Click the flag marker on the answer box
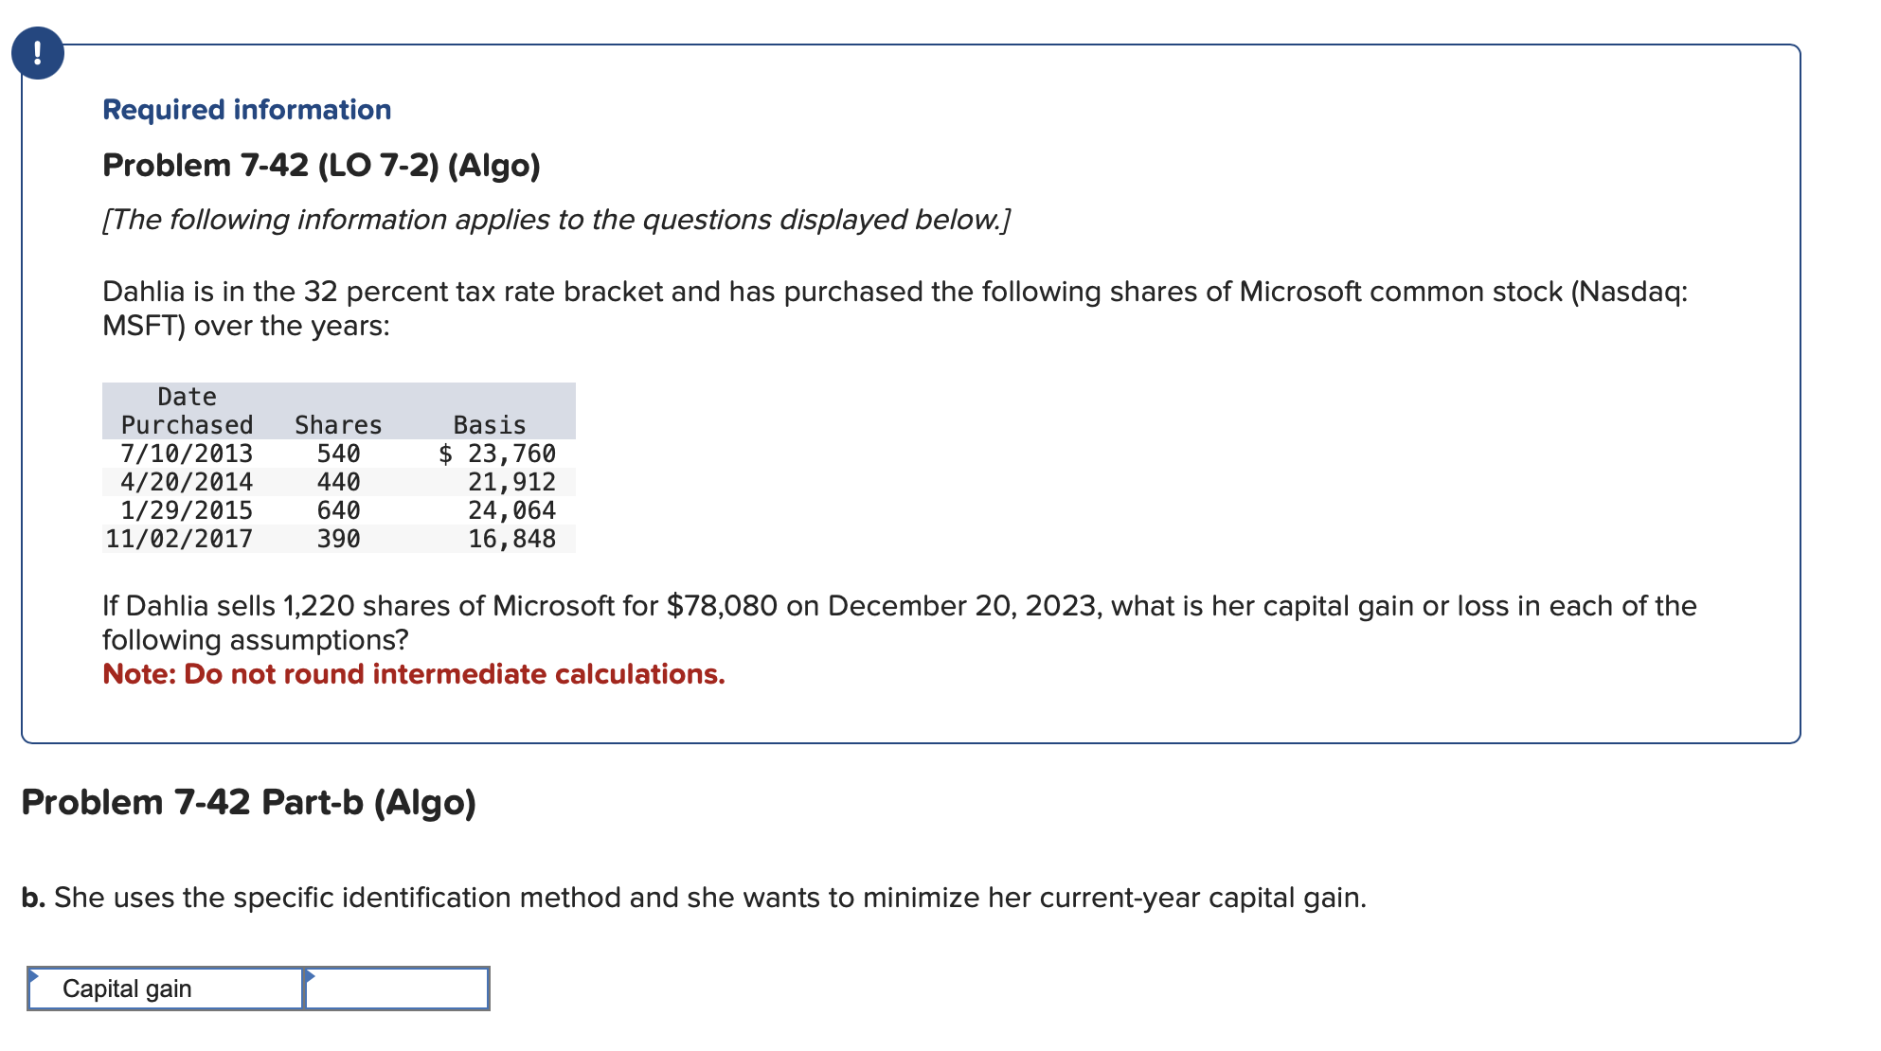Viewport: 1881px width, 1051px height. [x=309, y=975]
